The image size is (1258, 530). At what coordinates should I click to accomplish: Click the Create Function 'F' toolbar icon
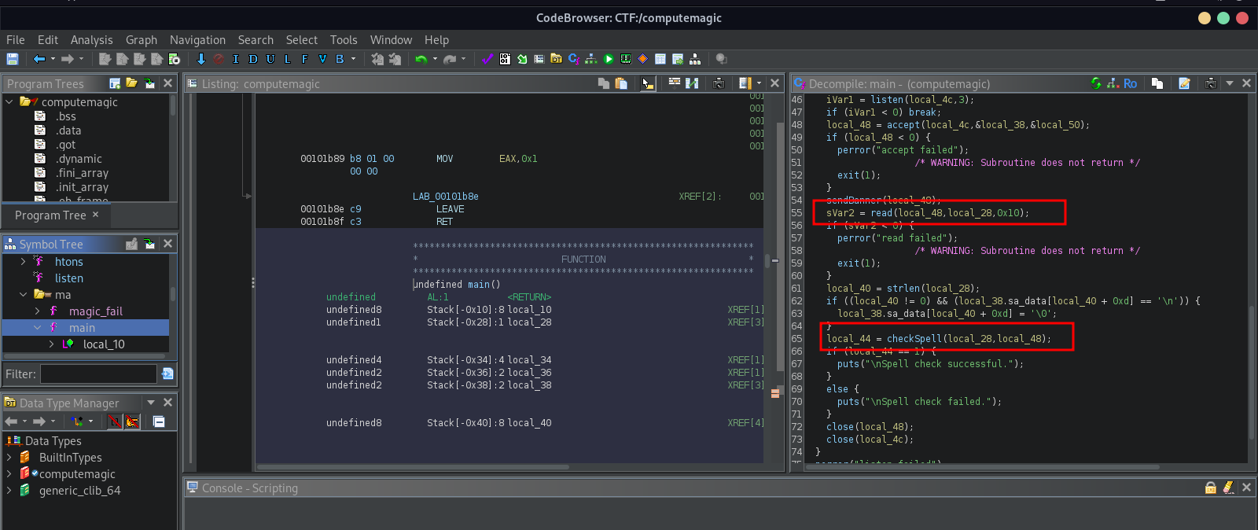[304, 59]
